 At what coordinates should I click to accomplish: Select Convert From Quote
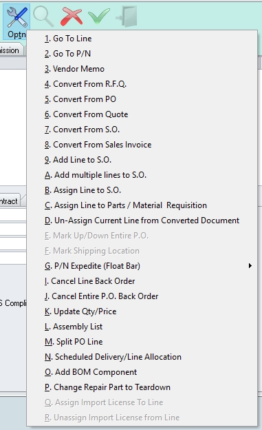[x=142, y=114]
